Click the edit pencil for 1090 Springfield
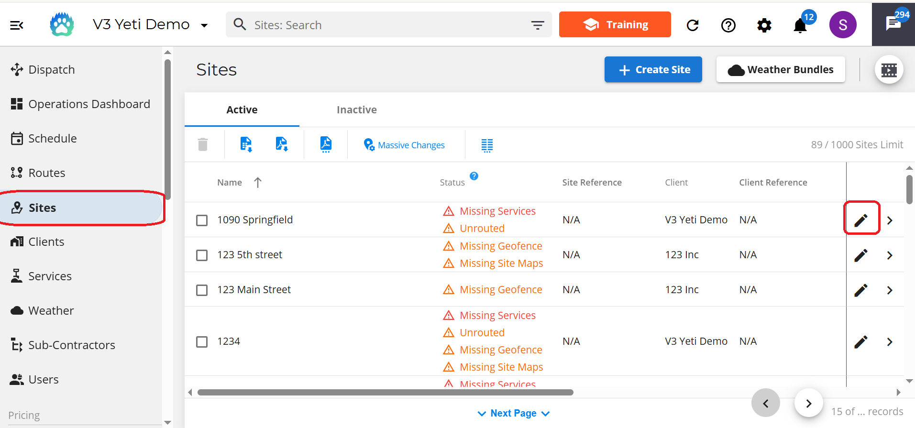 861,220
